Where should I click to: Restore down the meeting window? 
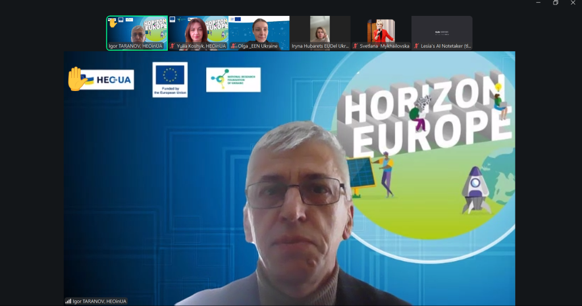[555, 3]
